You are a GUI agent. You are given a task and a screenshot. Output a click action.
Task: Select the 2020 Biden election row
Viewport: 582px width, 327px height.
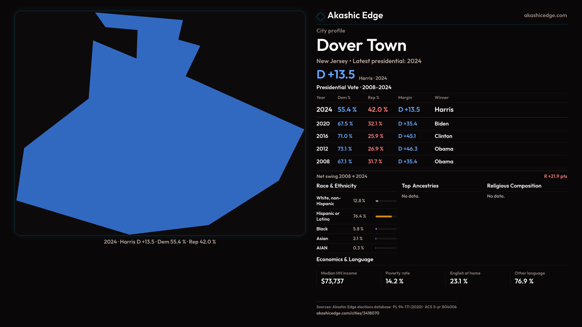[x=441, y=124]
